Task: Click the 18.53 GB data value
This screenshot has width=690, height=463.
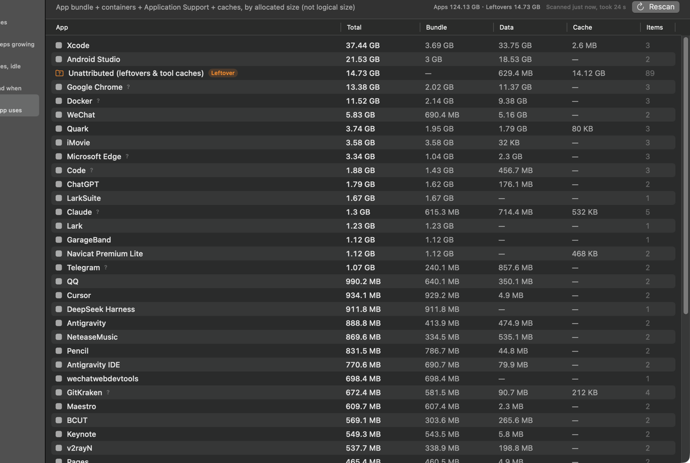Action: click(515, 59)
